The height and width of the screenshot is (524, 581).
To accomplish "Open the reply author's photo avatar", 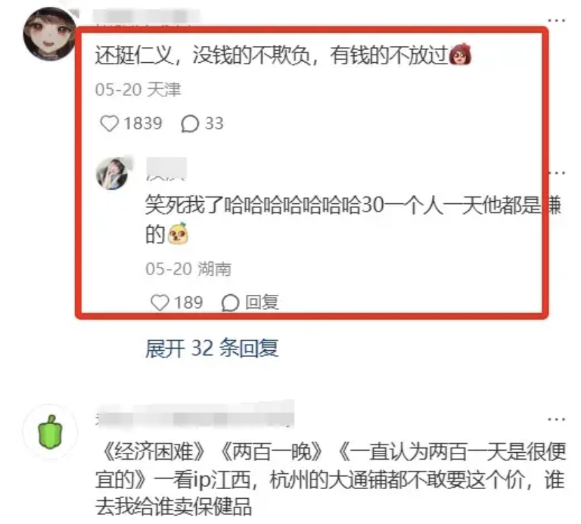I will (112, 174).
